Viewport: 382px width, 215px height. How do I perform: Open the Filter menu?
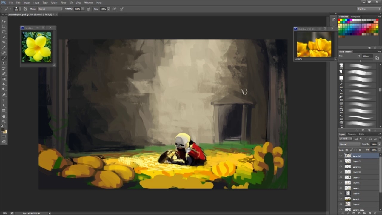pos(63,3)
